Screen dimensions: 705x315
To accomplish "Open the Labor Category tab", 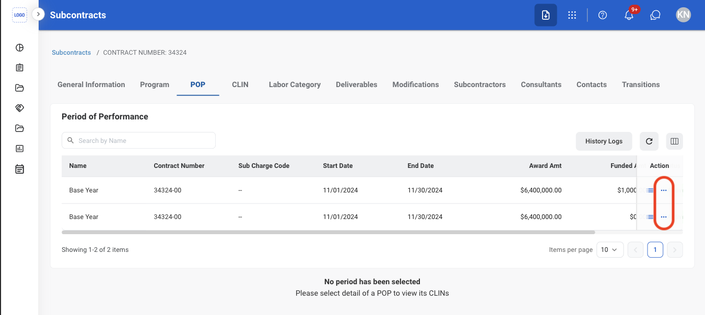I will [x=295, y=84].
